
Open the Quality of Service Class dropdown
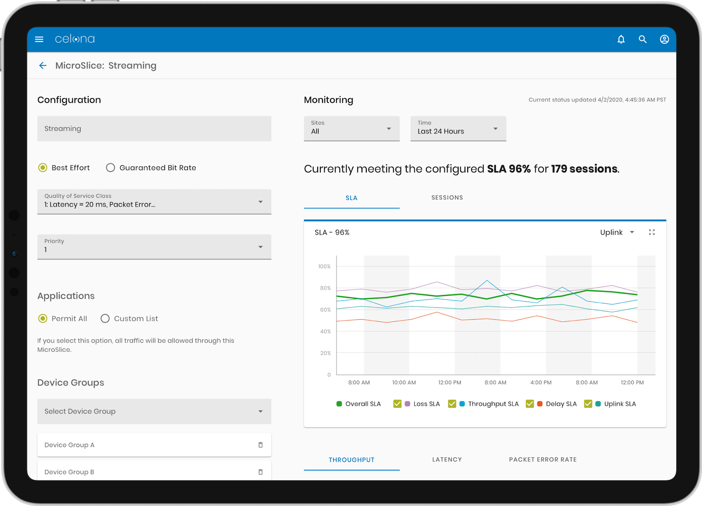[x=154, y=202]
